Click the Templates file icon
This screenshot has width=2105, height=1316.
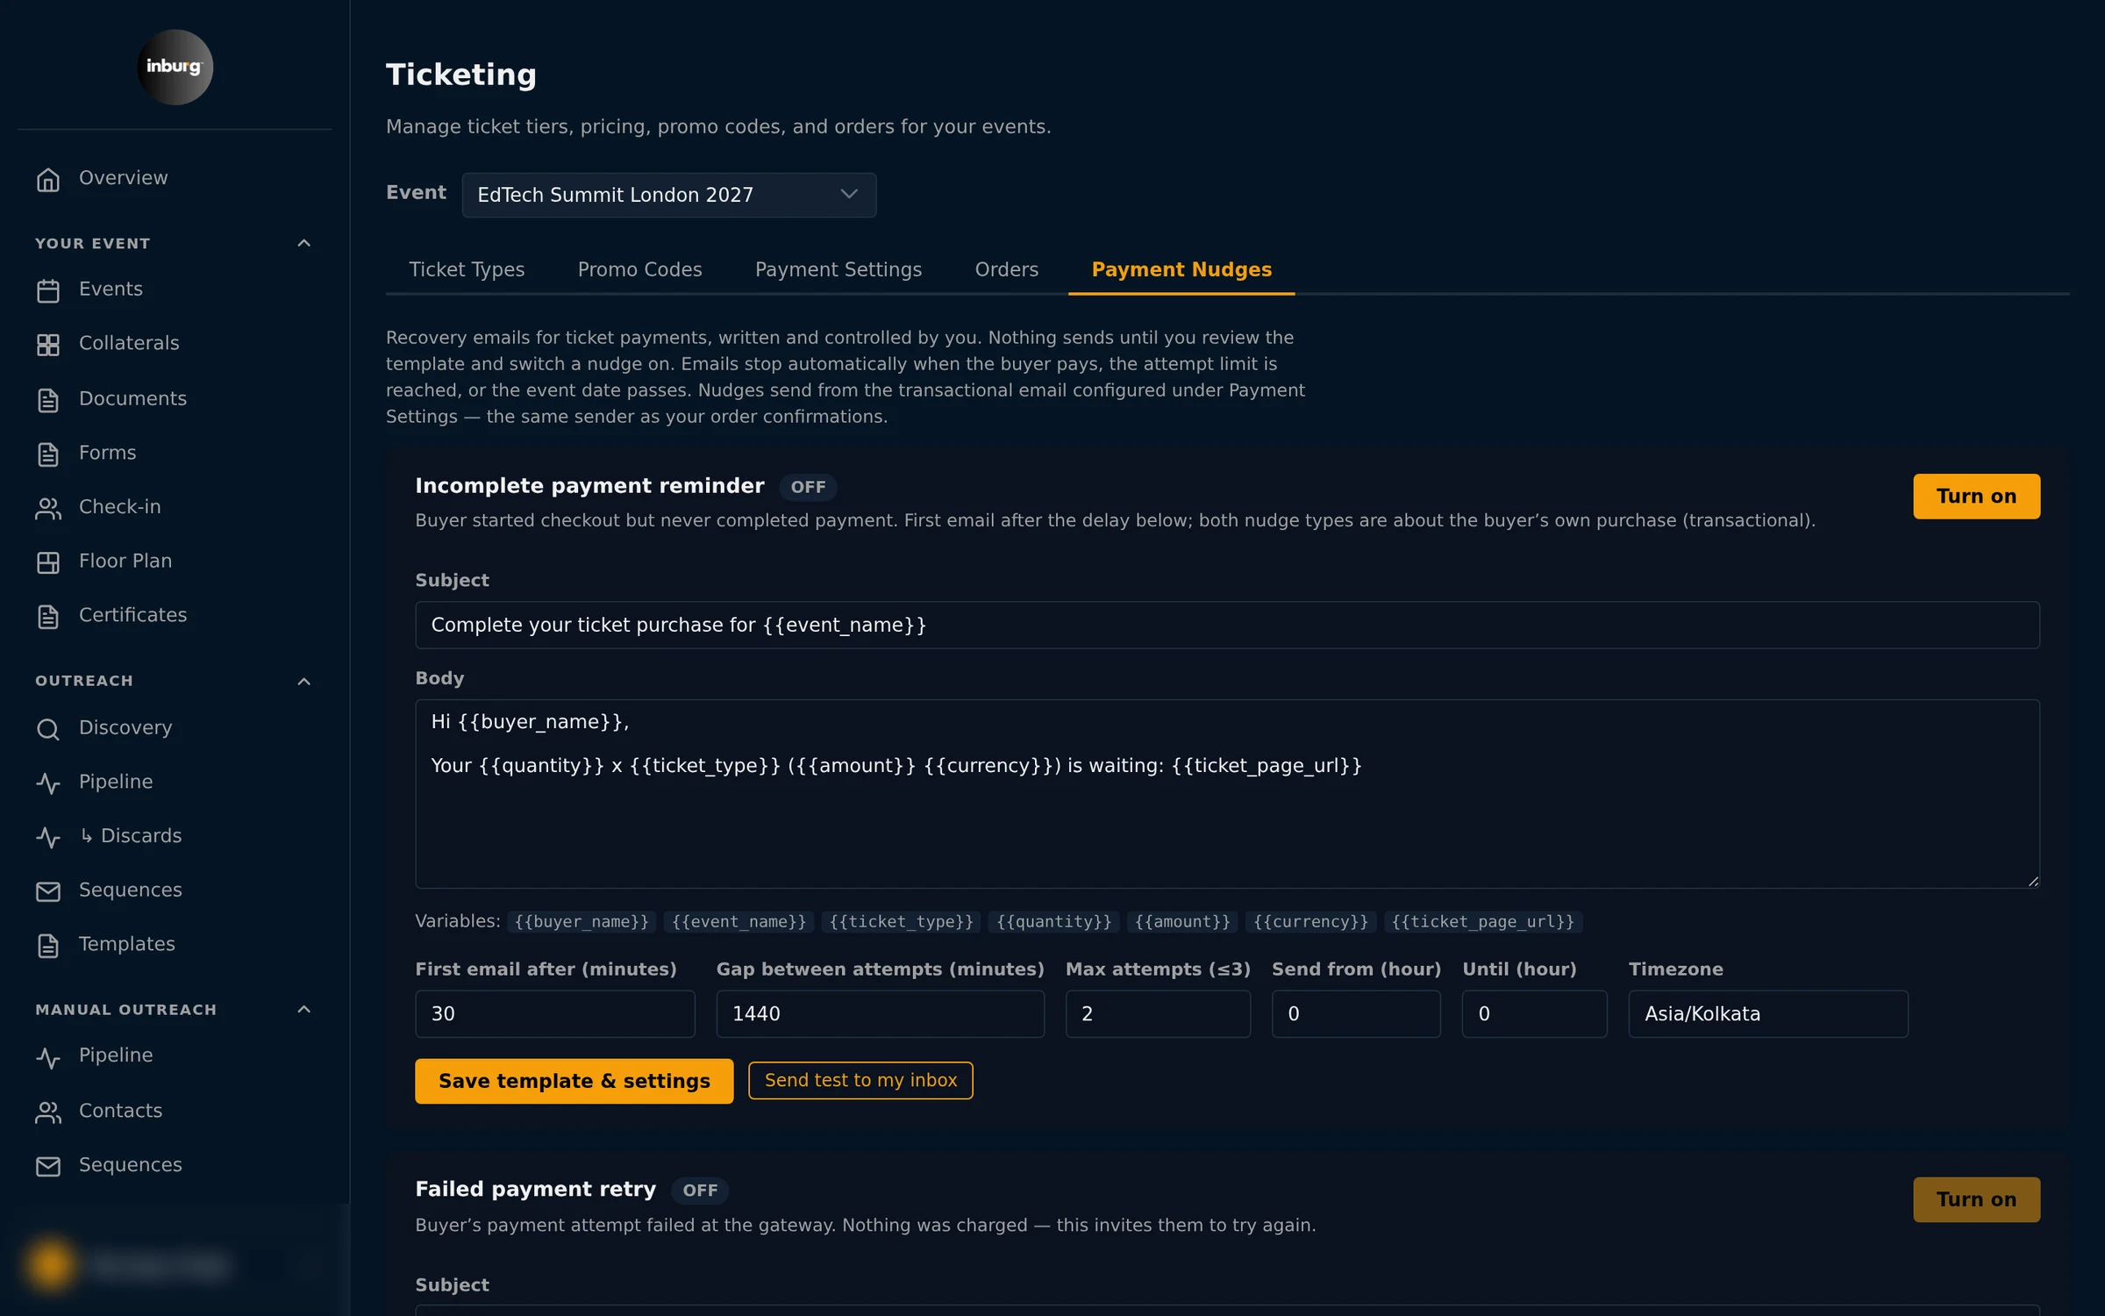(x=48, y=945)
